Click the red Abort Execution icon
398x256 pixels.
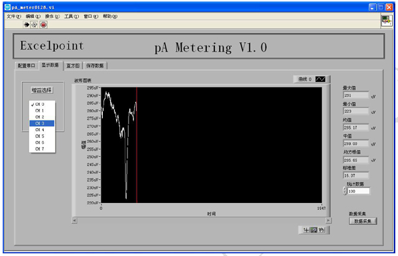(43, 24)
